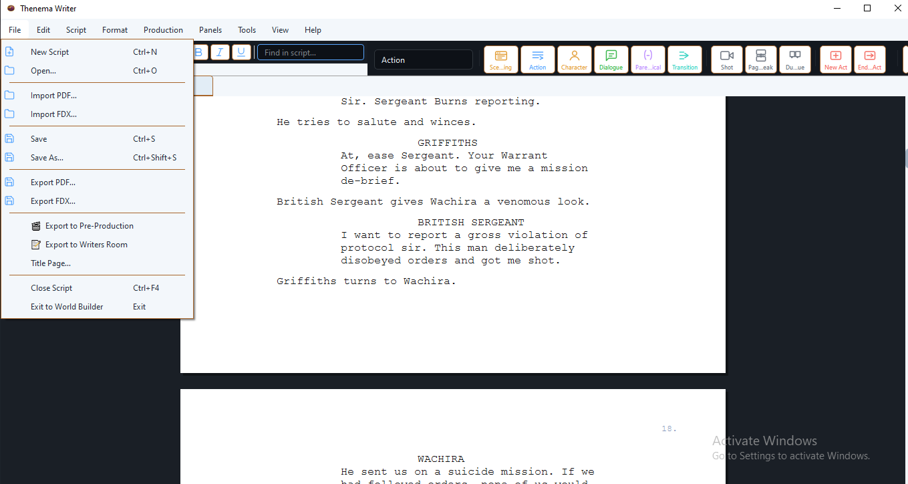Add a Parenthetical element
The height and width of the screenshot is (484, 908).
(647, 59)
